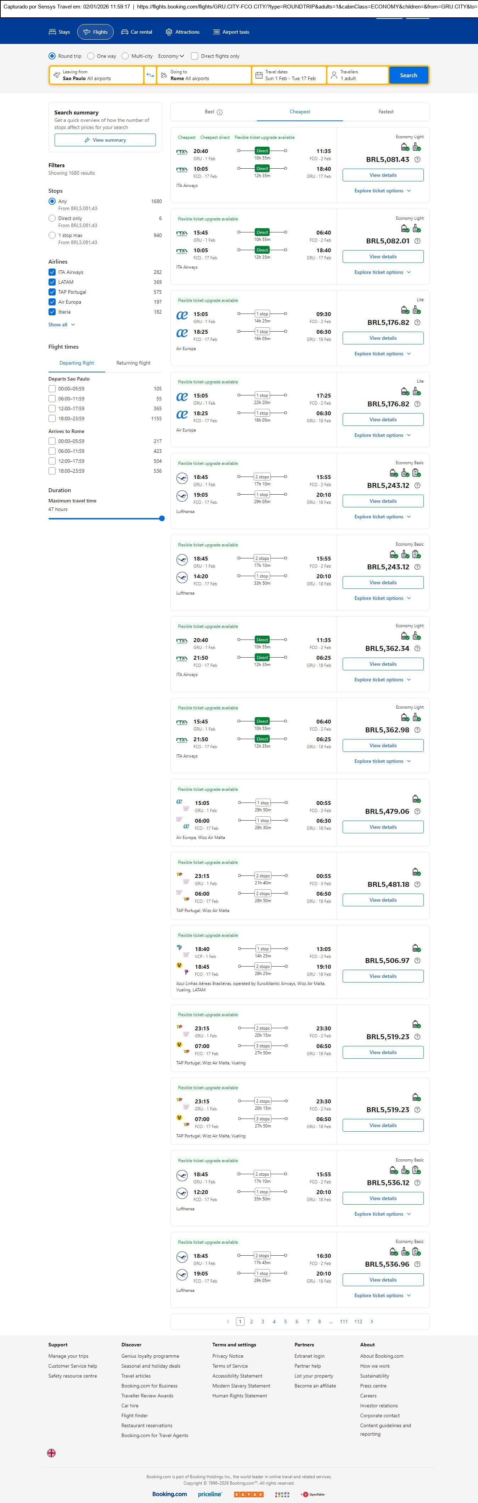Click help icon next to BRL5,506.97 price
This screenshot has width=478, height=1503.
[x=417, y=961]
